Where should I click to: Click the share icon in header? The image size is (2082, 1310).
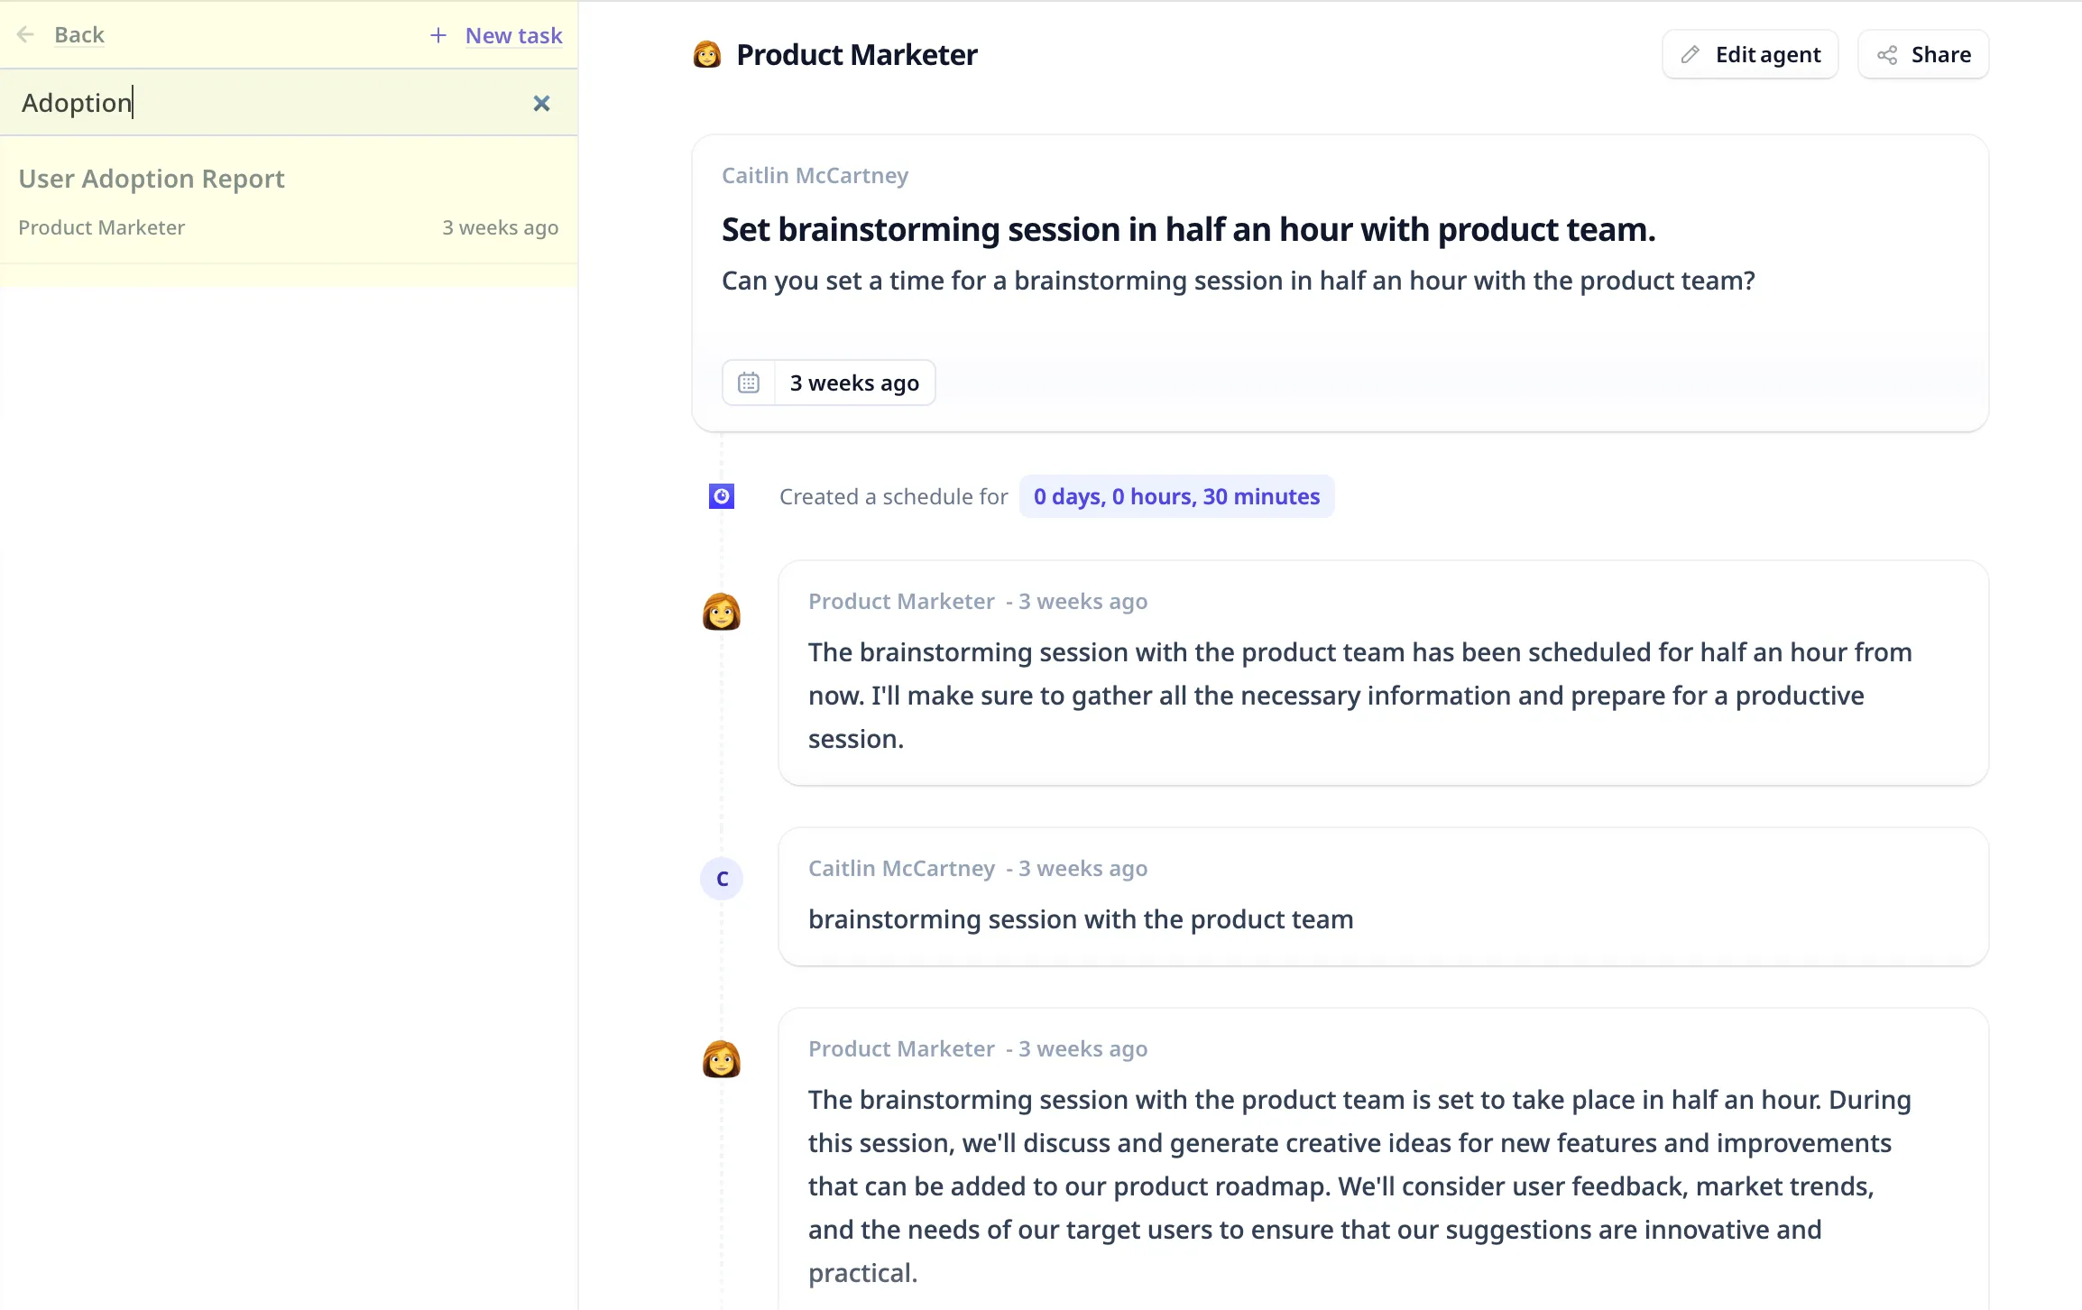pyautogui.click(x=1887, y=55)
